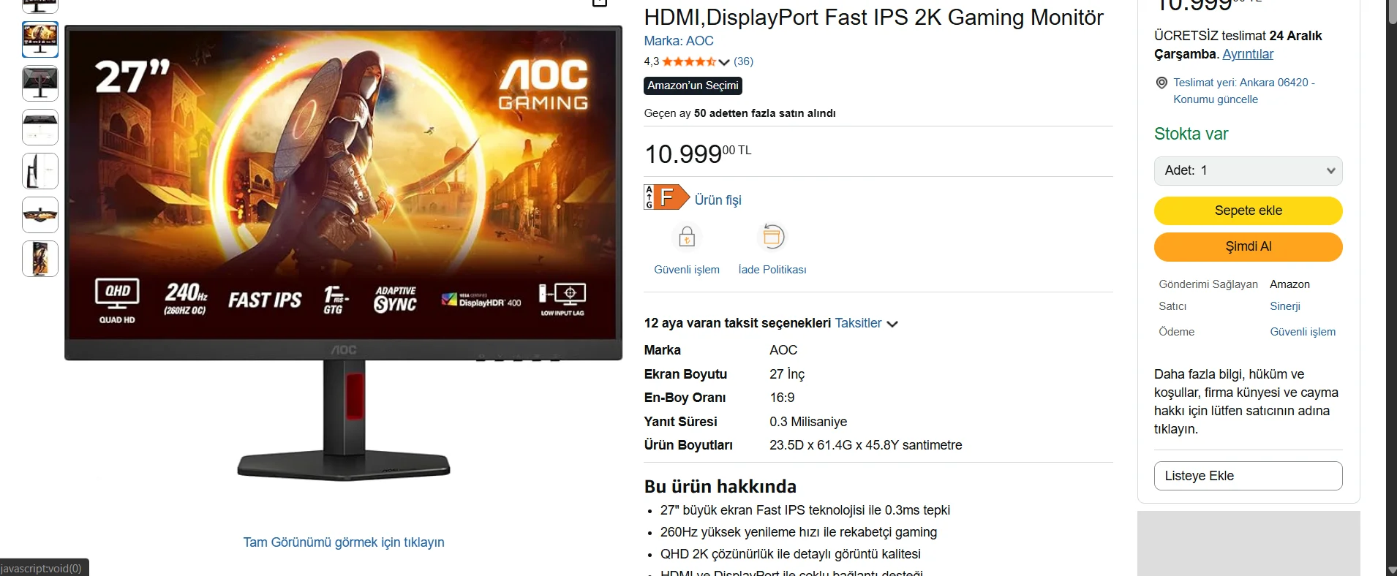Open the 36 reviews link
Image resolution: width=1397 pixels, height=576 pixels.
coord(743,61)
